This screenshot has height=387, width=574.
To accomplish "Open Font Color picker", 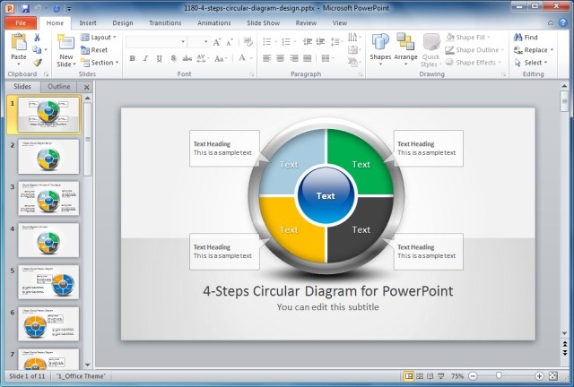I will pyautogui.click(x=245, y=58).
